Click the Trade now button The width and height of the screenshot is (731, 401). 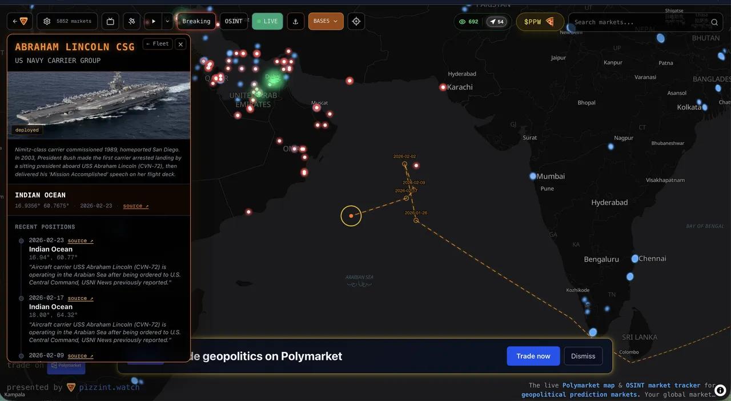click(533, 356)
